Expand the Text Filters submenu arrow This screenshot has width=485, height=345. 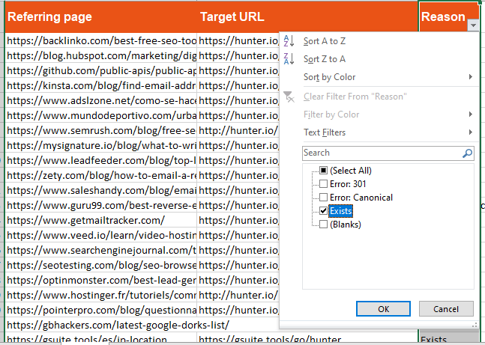point(471,132)
